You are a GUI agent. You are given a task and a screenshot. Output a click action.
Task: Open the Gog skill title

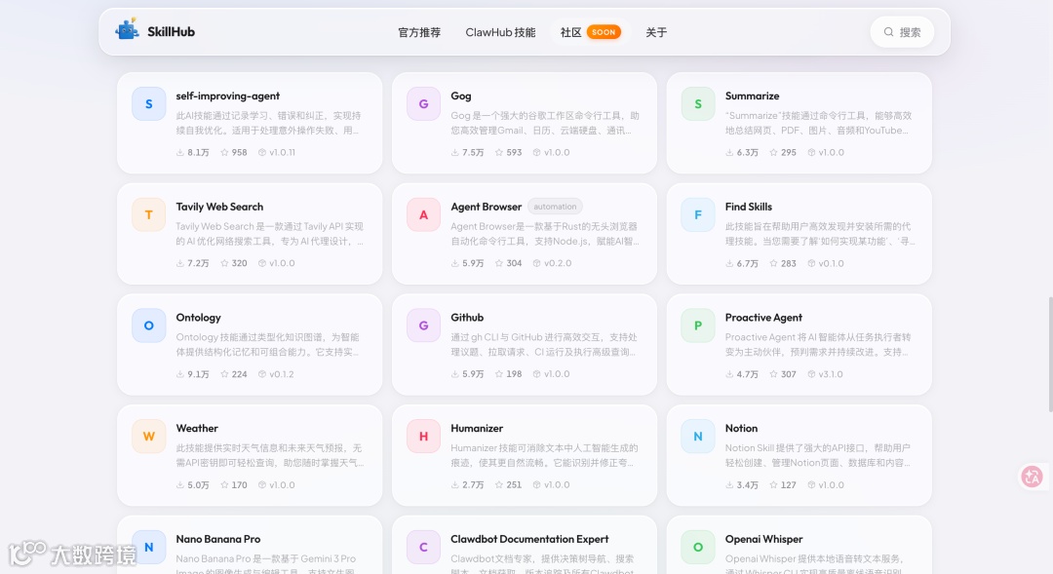(460, 96)
